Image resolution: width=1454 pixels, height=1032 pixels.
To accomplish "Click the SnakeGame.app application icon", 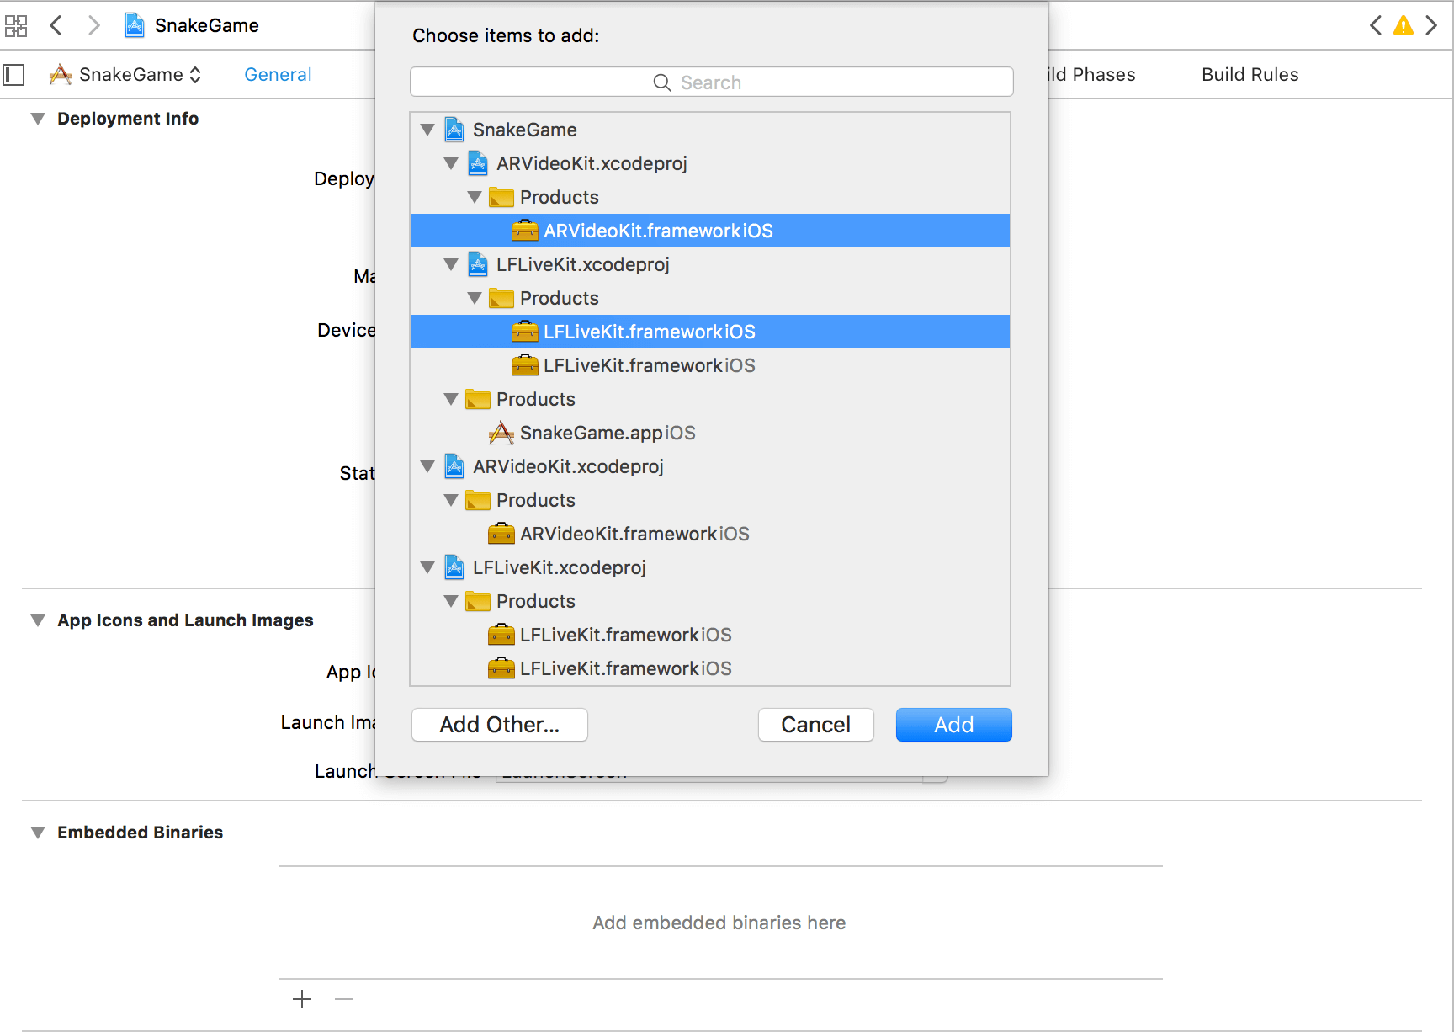I will pyautogui.click(x=501, y=433).
